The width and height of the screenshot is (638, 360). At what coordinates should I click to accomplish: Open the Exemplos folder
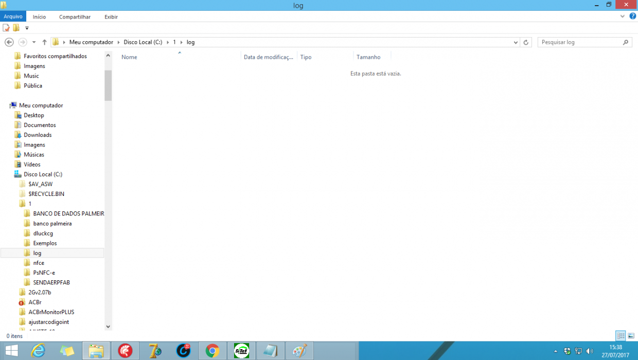pyautogui.click(x=45, y=243)
